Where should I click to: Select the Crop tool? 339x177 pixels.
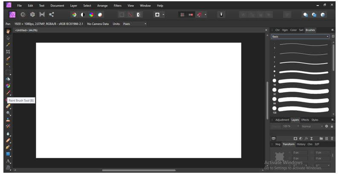(8, 52)
